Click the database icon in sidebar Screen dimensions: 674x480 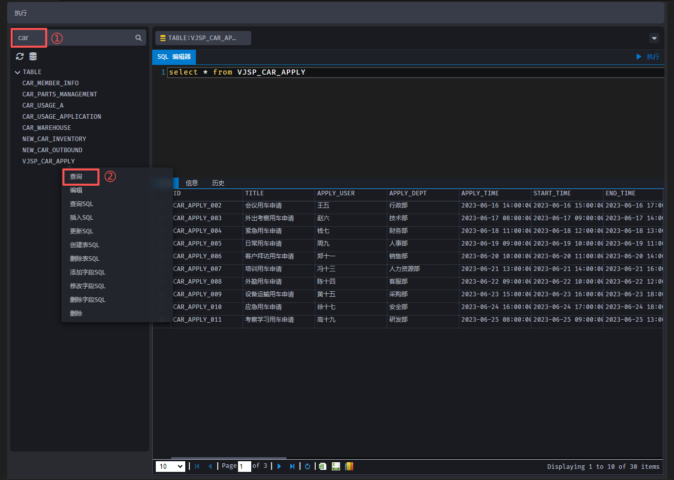(33, 56)
